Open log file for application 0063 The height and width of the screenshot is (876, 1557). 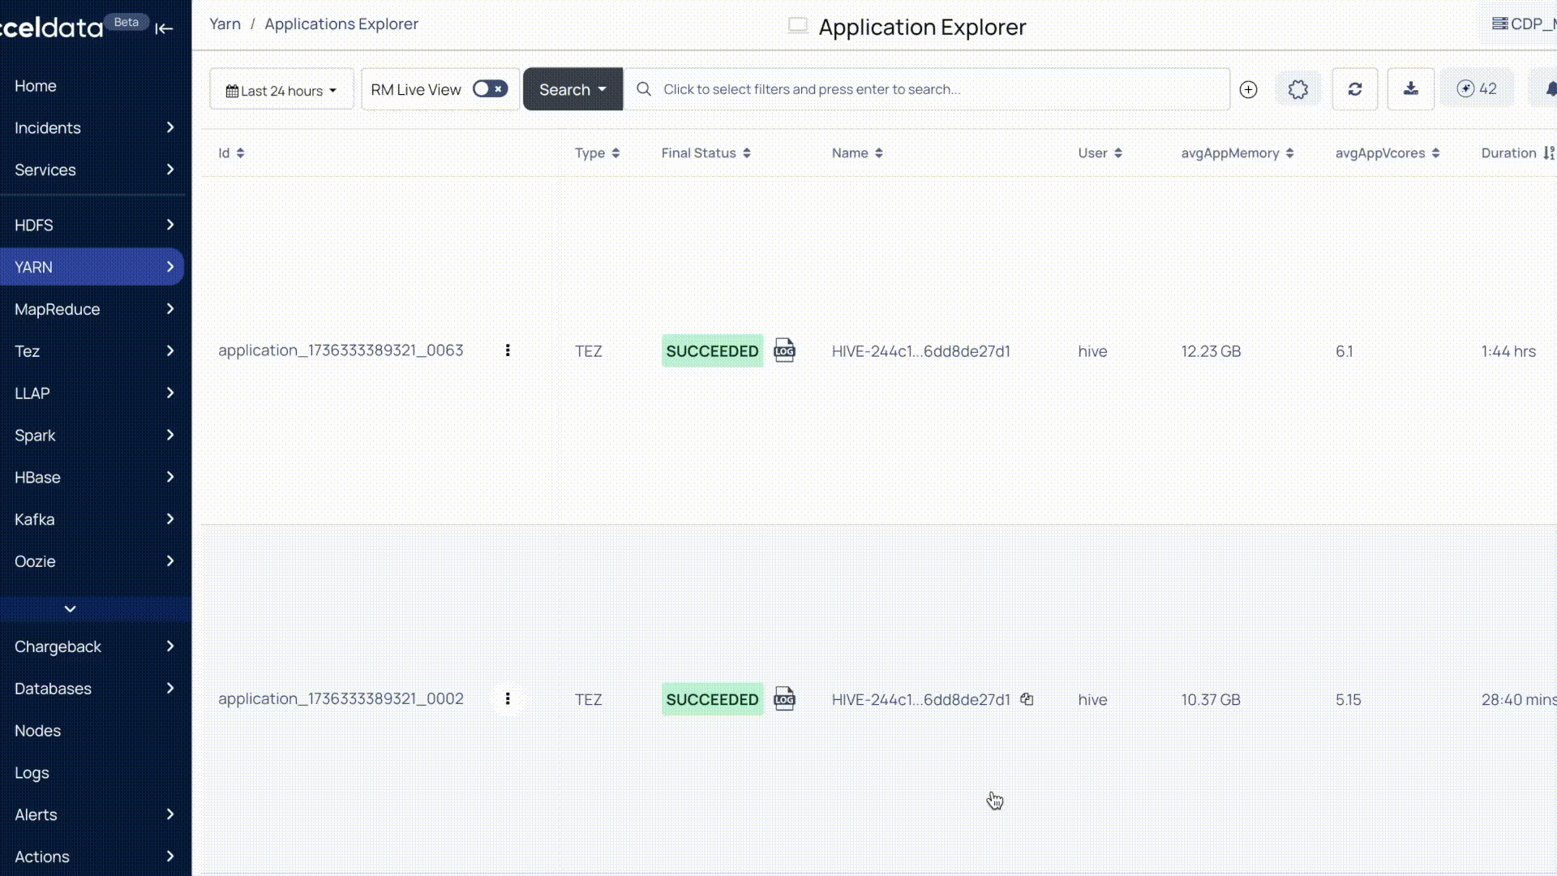784,350
